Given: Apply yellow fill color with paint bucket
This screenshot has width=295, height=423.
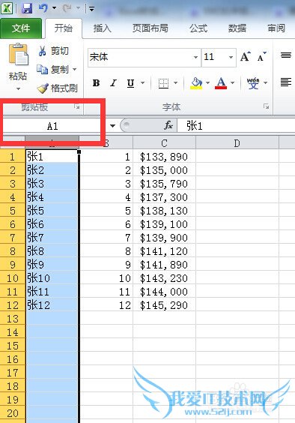Looking at the screenshot, I should coord(196,83).
